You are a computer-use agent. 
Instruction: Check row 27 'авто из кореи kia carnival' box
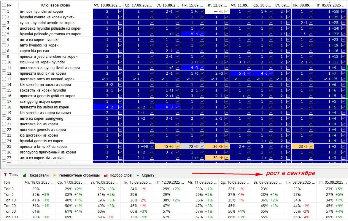click(x=4, y=158)
